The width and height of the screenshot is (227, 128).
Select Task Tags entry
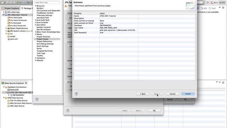pyautogui.click(x=41, y=53)
